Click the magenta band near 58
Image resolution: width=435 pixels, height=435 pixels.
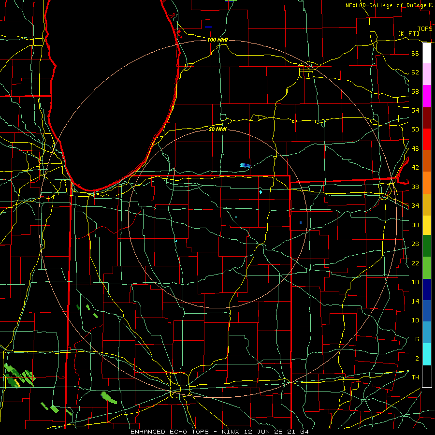point(427,96)
